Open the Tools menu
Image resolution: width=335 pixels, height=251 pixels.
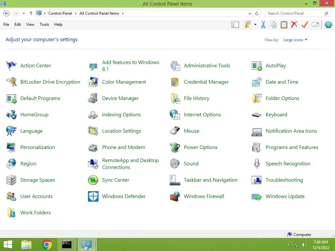coord(44,25)
